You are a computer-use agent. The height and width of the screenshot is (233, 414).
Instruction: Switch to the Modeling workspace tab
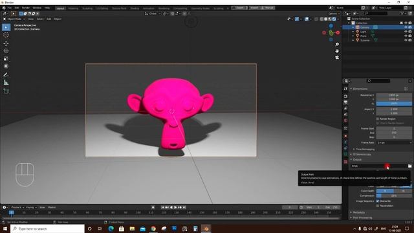73,8
